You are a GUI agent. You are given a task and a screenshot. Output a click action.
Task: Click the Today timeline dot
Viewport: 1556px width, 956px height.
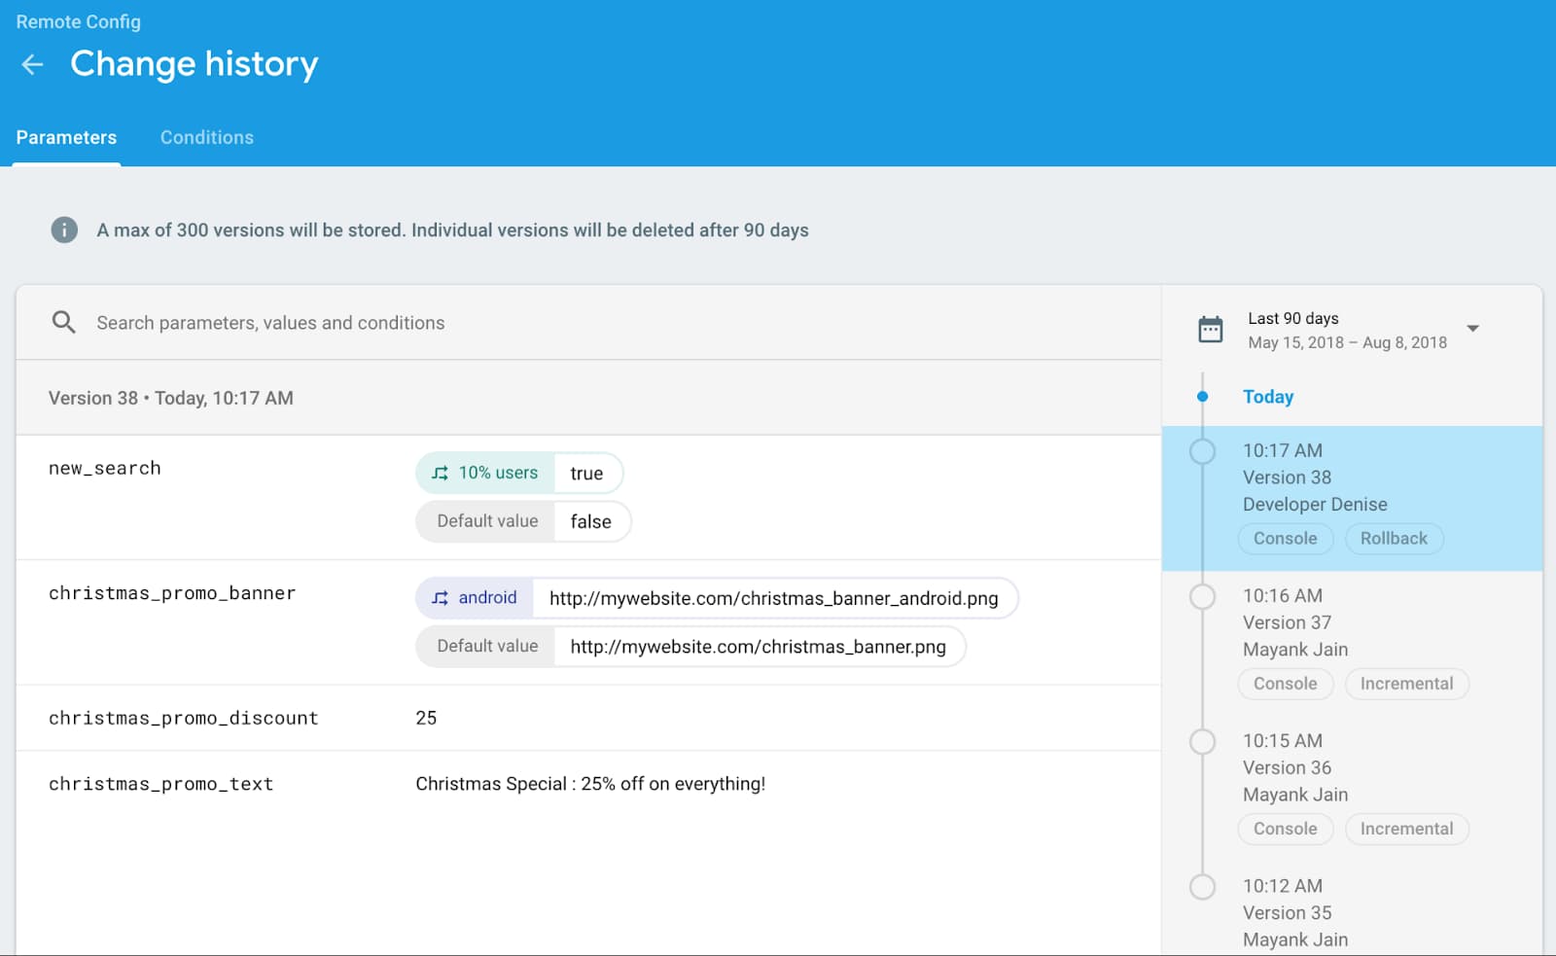[x=1203, y=397]
